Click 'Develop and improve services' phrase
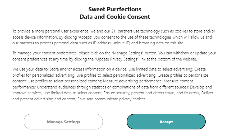Image resolution: width=230 pixels, height=131 pixels. (x=204, y=87)
